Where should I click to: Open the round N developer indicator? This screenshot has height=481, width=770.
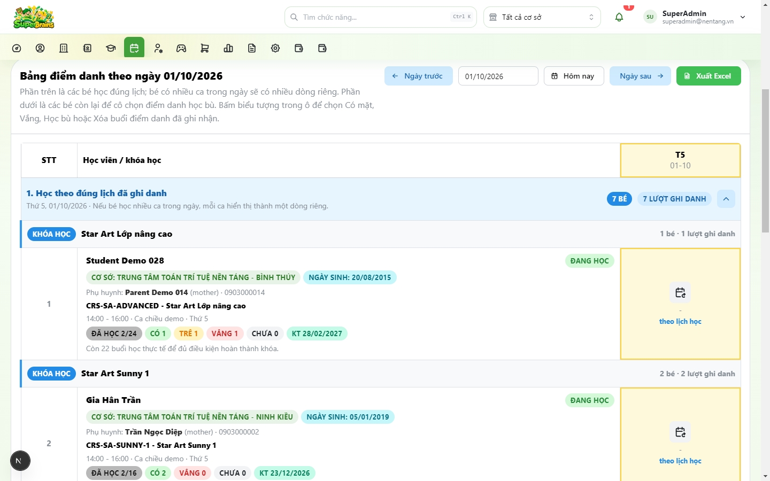coord(20,461)
